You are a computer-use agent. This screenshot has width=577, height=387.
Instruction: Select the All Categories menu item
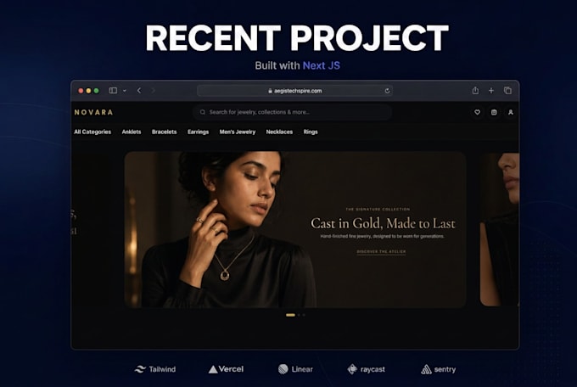(x=92, y=132)
